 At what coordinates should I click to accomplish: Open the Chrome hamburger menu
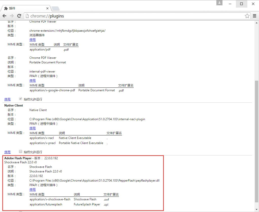click(254, 16)
